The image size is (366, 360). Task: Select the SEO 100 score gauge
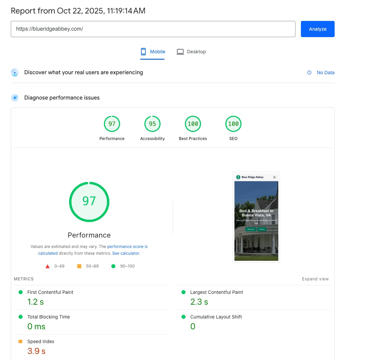tap(233, 124)
